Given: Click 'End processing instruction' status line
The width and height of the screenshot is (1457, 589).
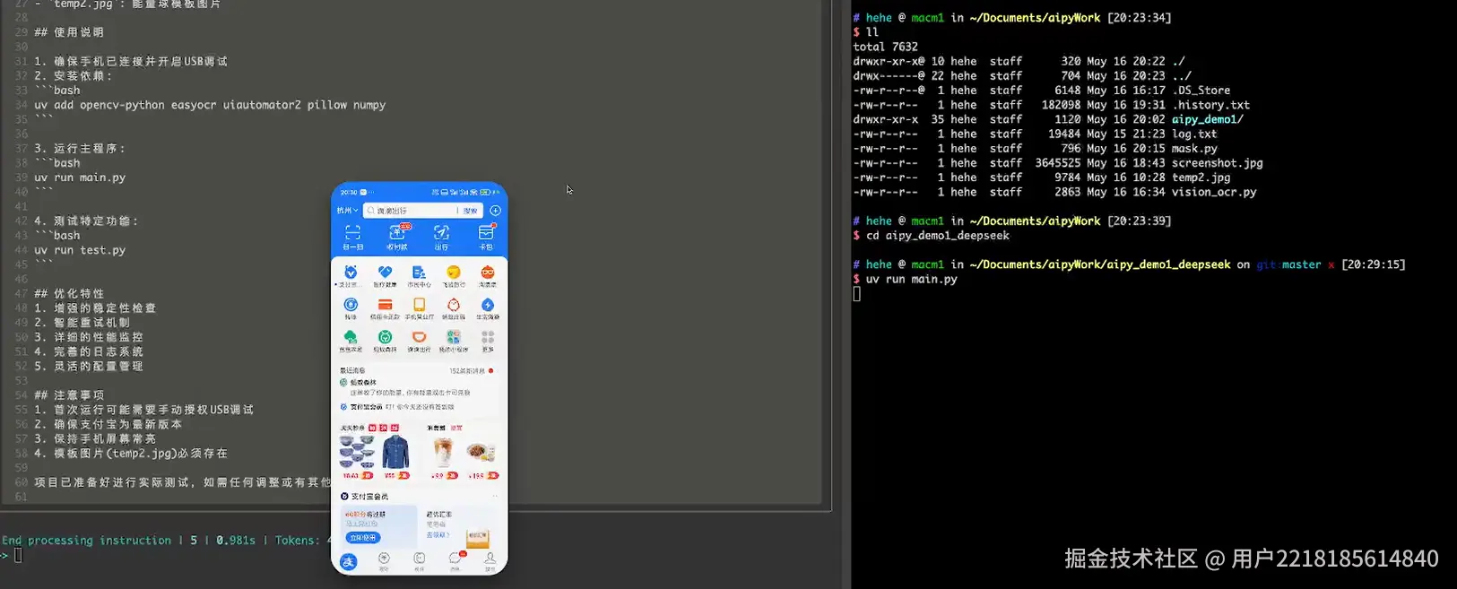Looking at the screenshot, I should [86, 541].
